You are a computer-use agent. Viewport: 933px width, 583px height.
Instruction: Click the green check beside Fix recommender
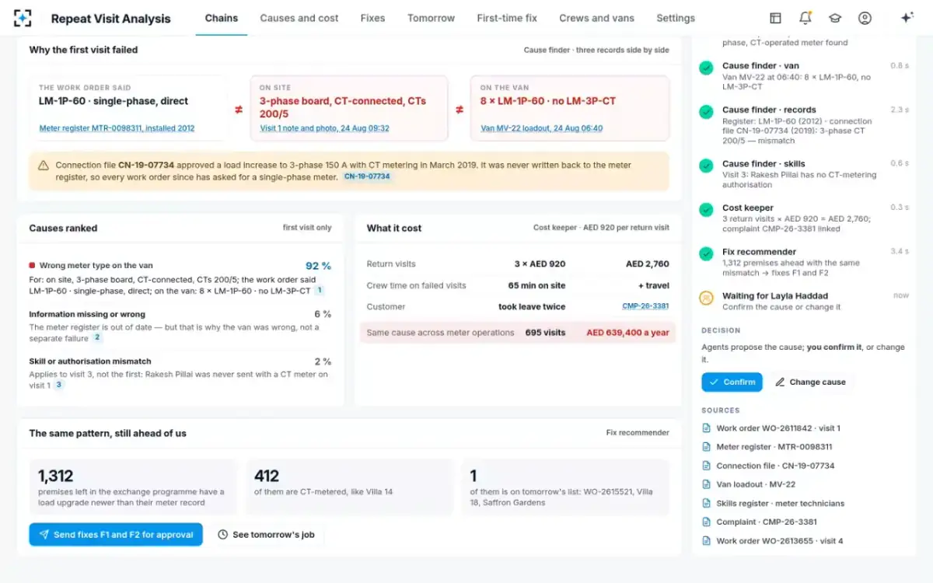tap(706, 253)
